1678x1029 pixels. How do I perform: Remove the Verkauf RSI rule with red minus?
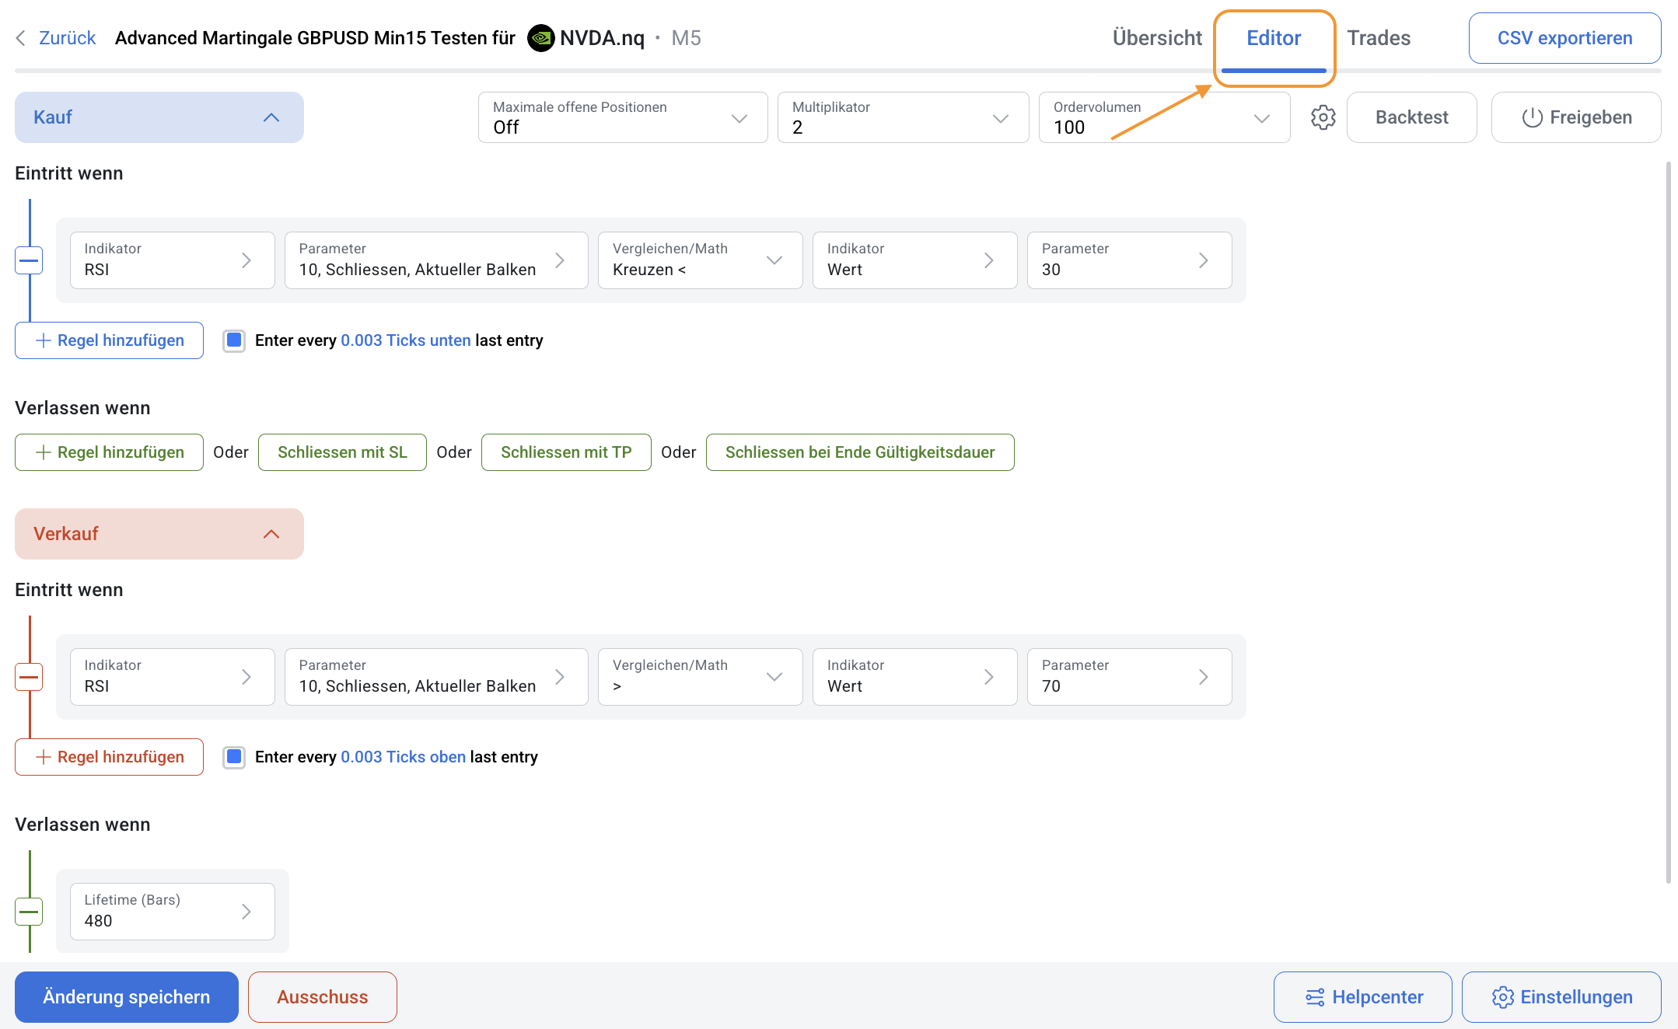pos(29,677)
